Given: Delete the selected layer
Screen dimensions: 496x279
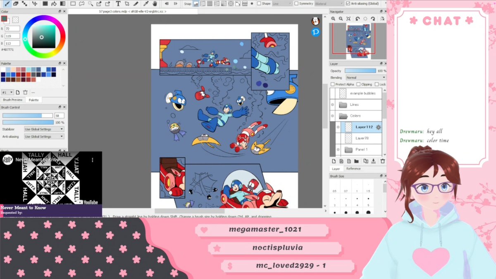Looking at the screenshot, I should point(382,161).
